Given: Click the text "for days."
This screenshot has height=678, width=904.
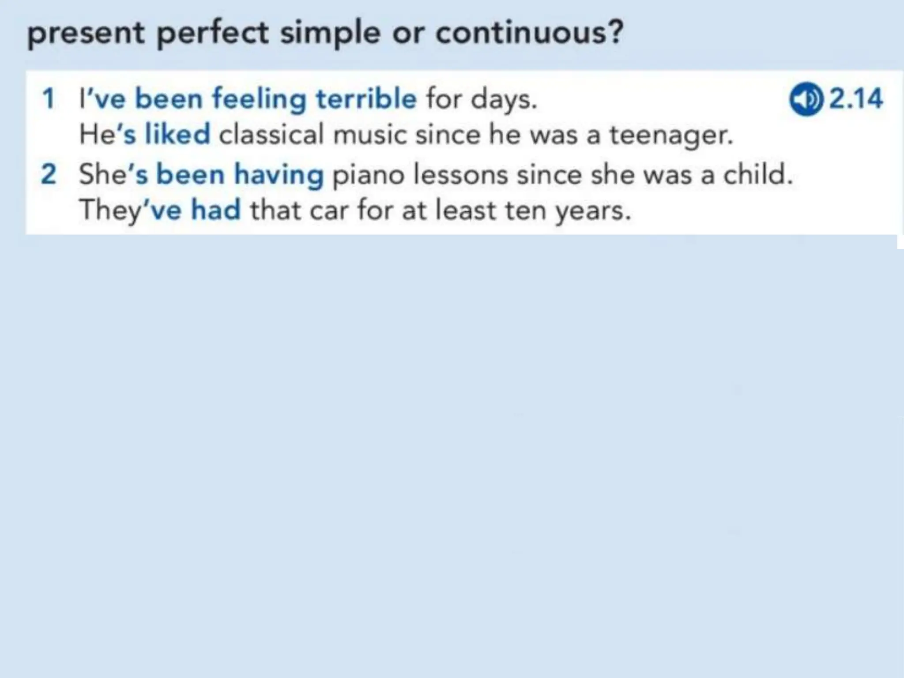Looking at the screenshot, I should (x=482, y=100).
